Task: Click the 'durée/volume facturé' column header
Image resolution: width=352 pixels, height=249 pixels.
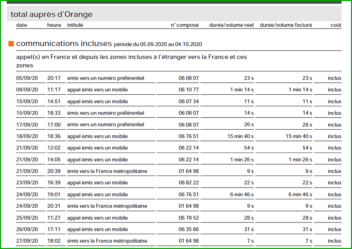Action: (x=286, y=25)
